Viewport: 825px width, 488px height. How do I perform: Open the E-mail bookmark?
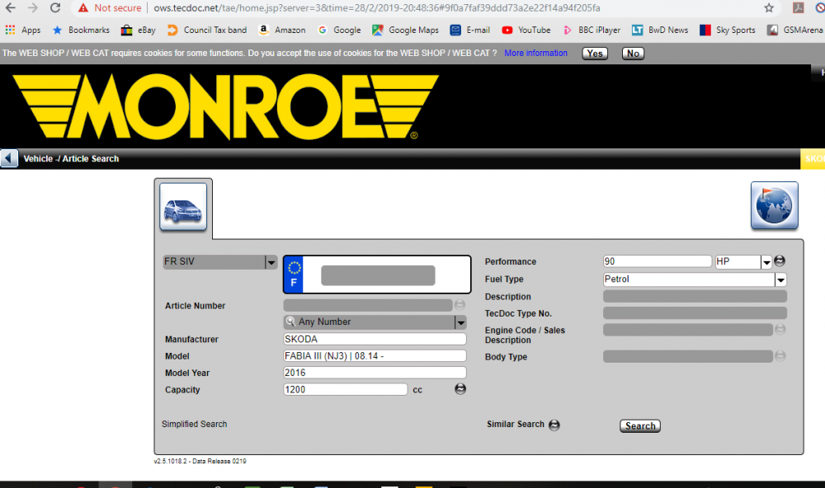pyautogui.click(x=470, y=30)
